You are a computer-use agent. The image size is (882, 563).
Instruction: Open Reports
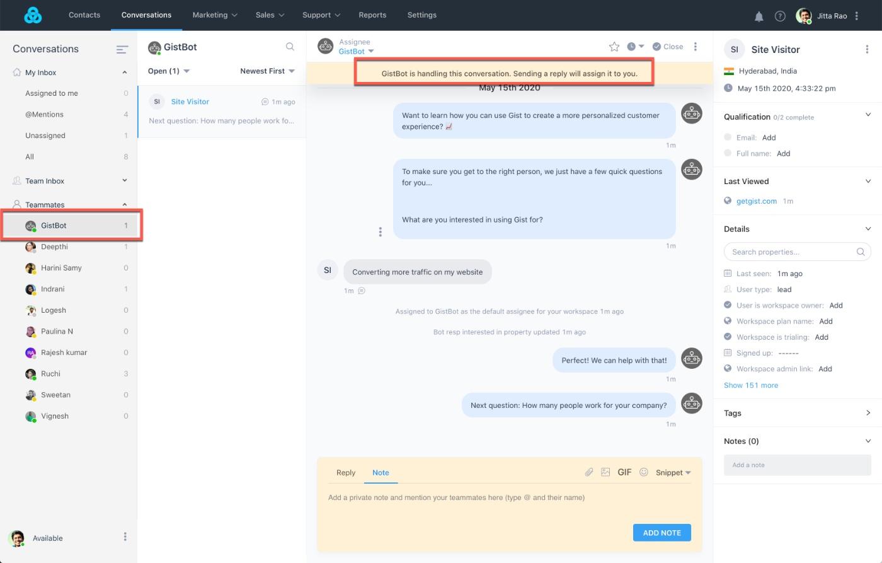point(372,15)
